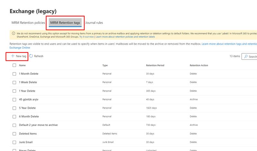The height and width of the screenshot is (151, 257).
Task: Click the plus icon for New tag
Action: (x=13, y=56)
